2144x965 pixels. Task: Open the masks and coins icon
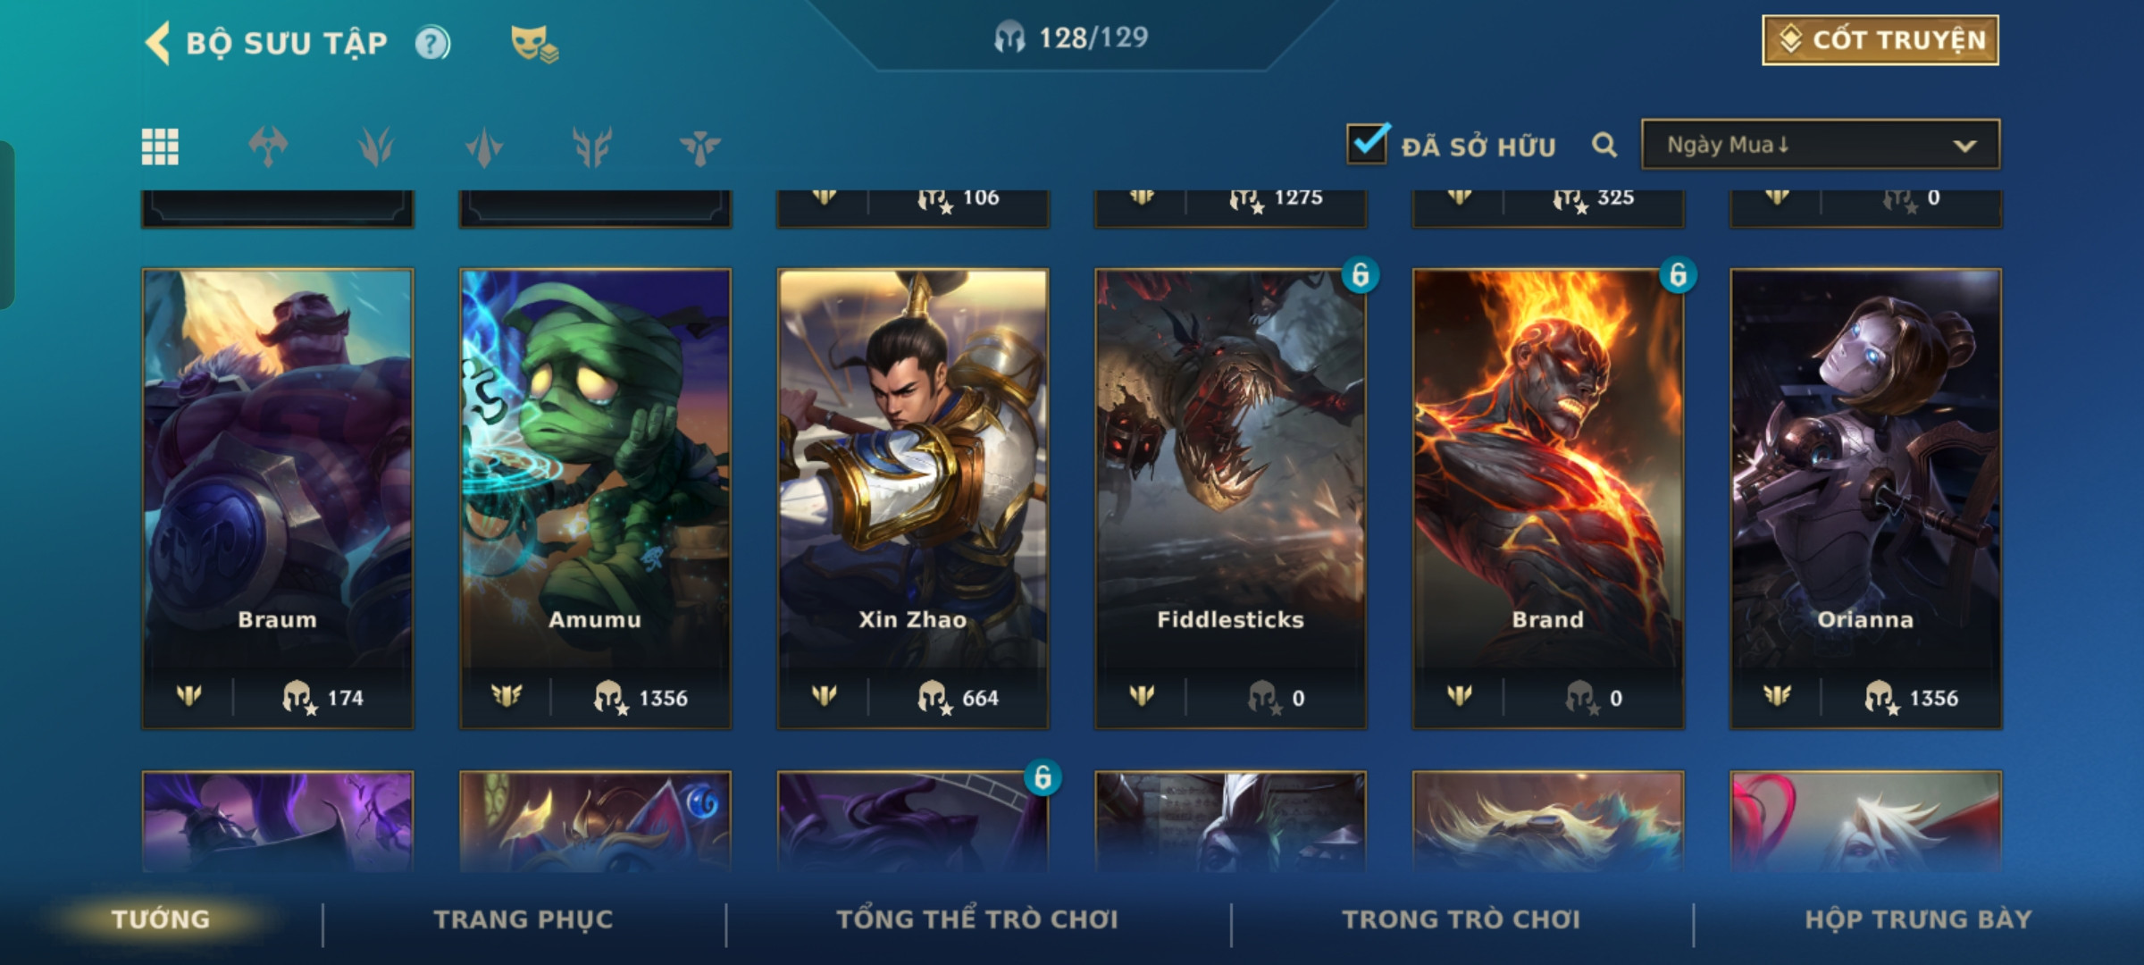[534, 43]
